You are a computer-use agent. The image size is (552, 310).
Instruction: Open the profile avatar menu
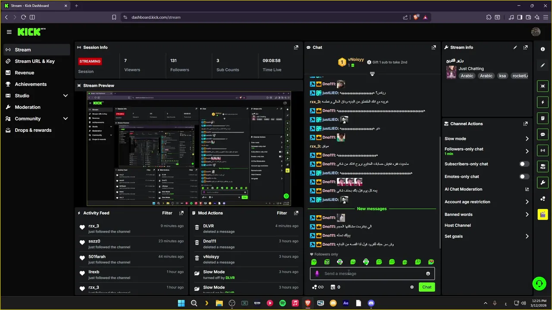(x=536, y=32)
